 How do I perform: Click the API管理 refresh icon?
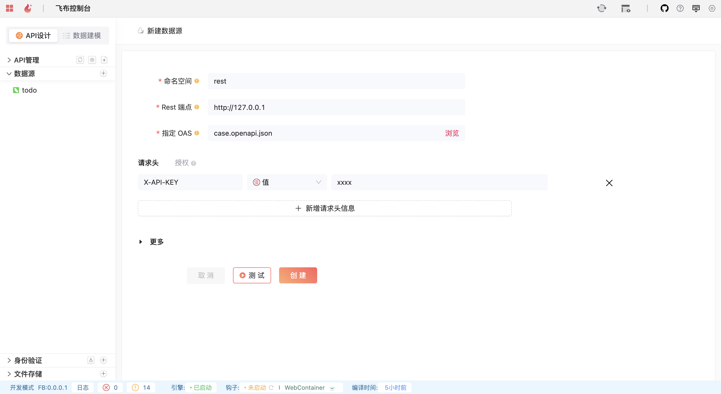click(x=80, y=60)
